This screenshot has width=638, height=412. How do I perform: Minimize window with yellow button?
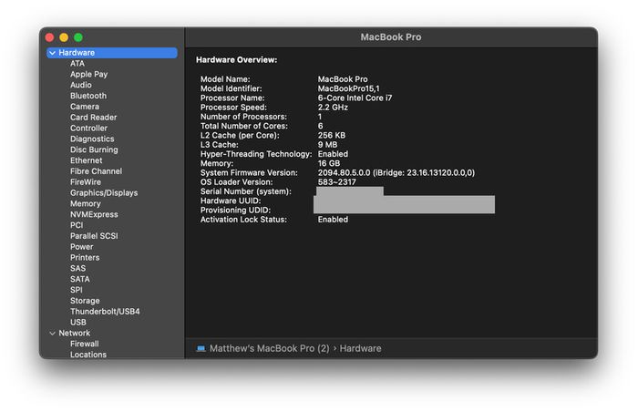coord(64,37)
